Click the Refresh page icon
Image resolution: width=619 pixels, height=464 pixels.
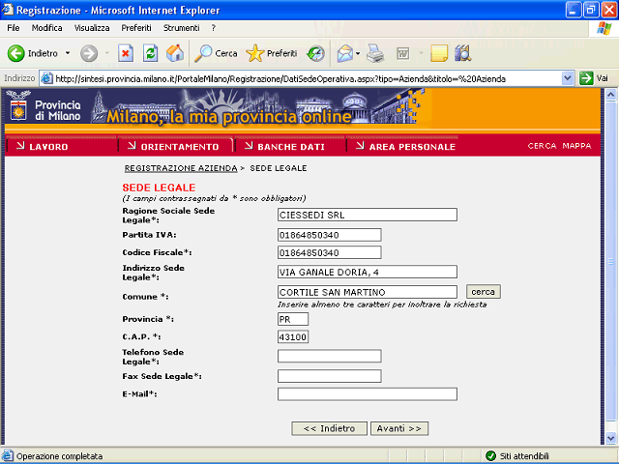pyautogui.click(x=150, y=53)
